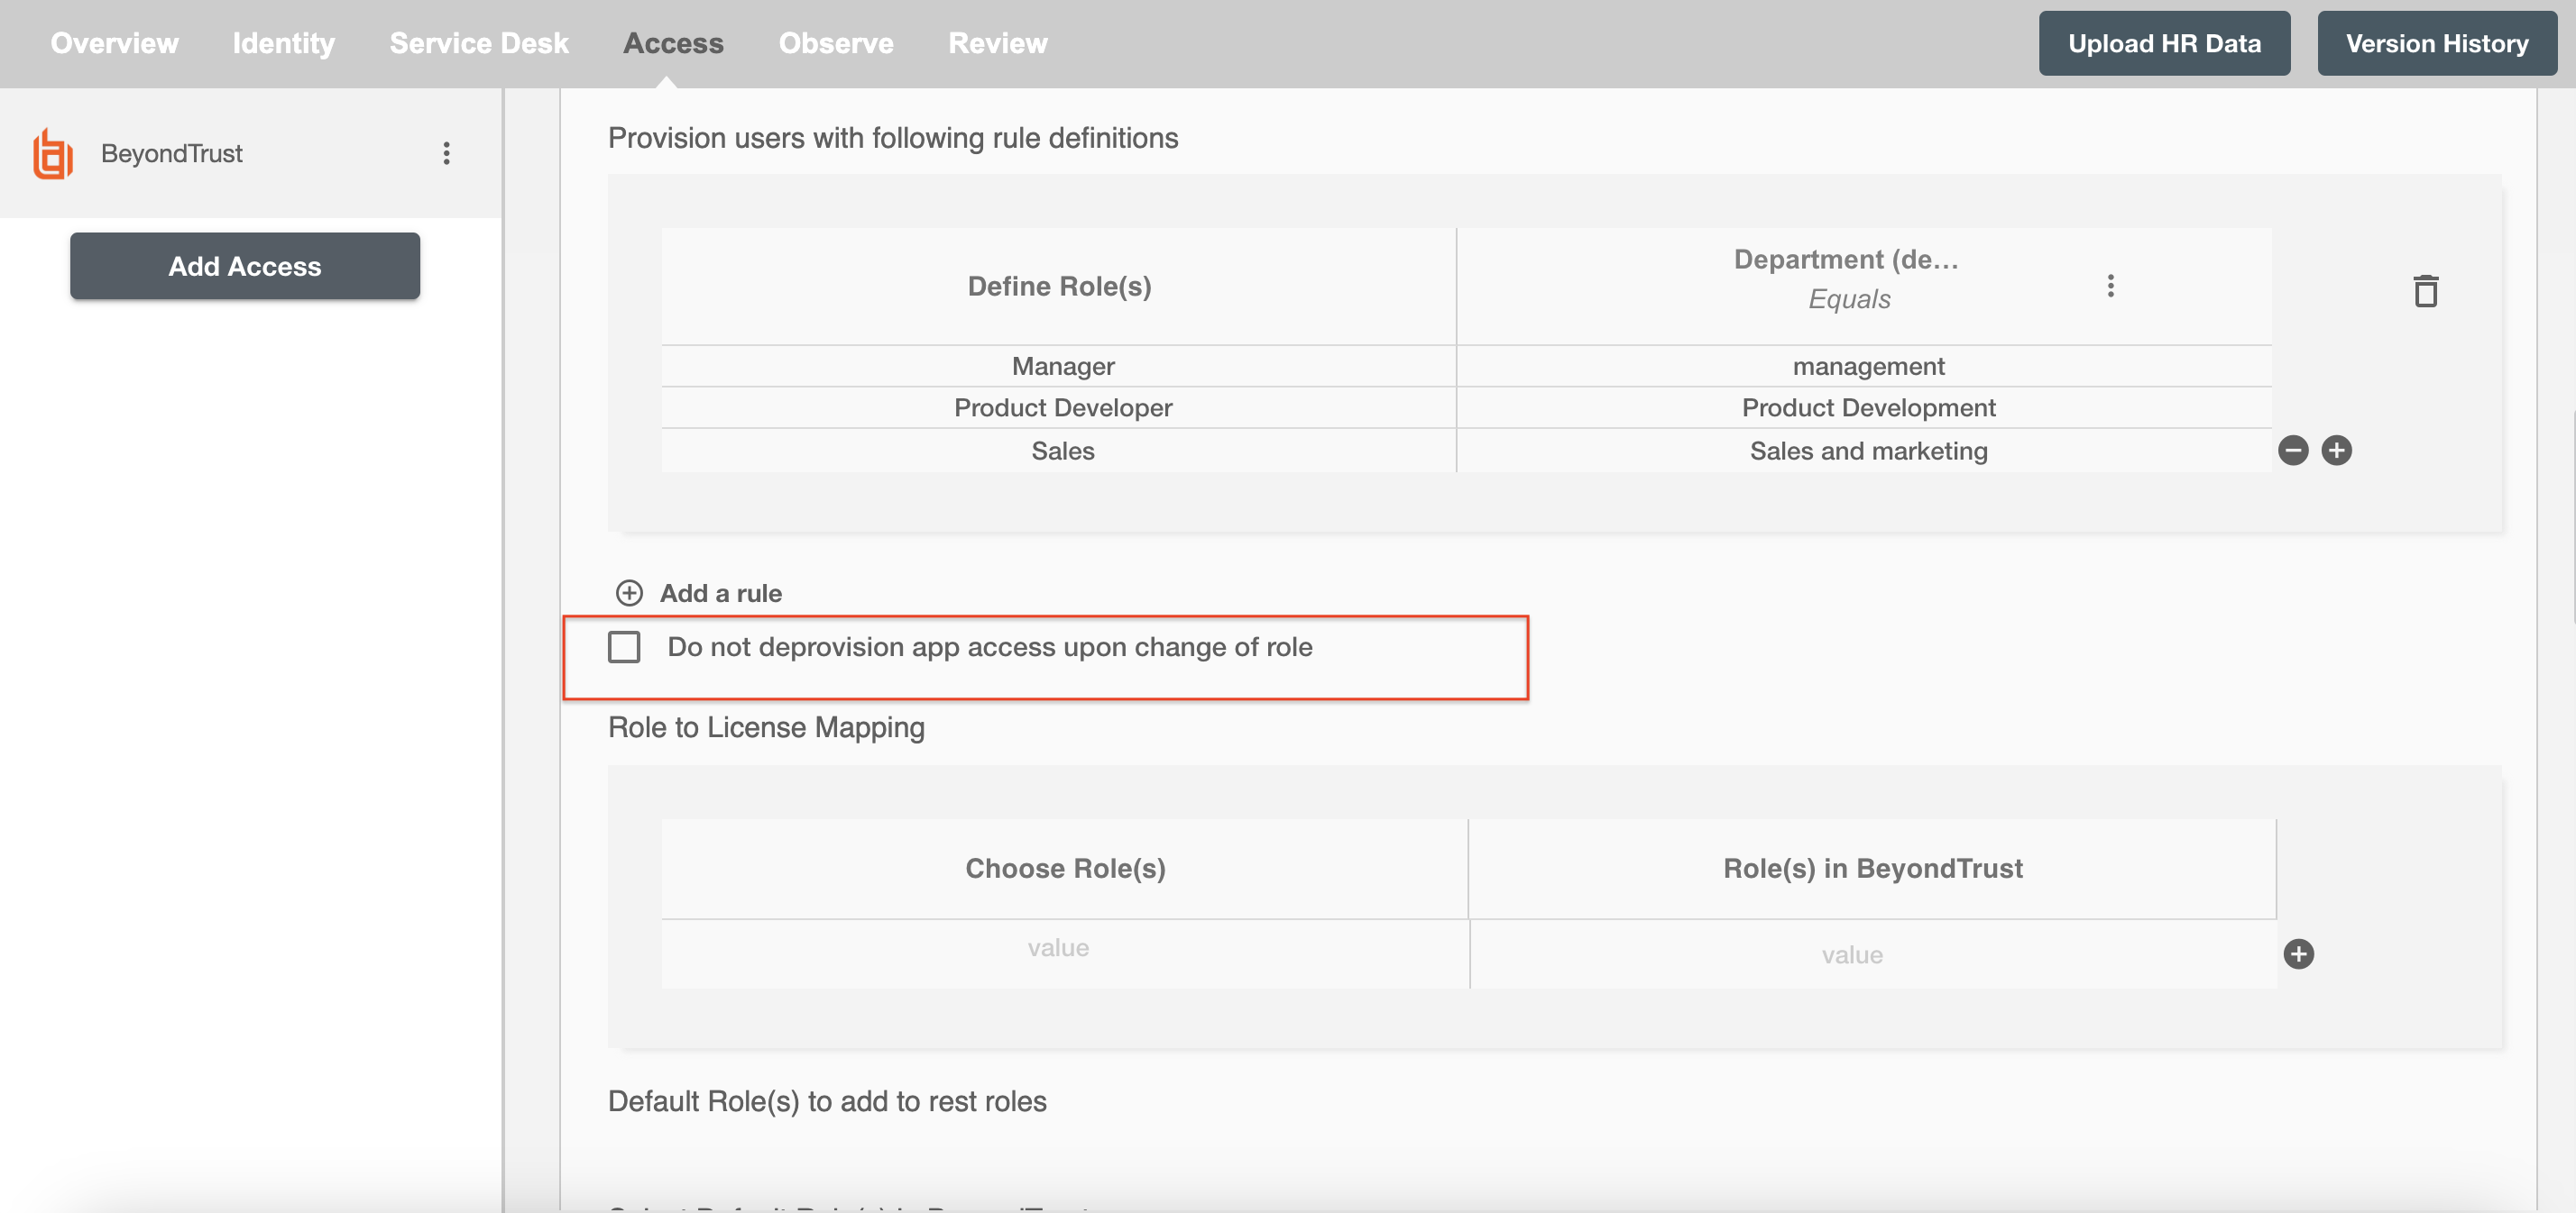Click the Choose Role(s) value field

coord(1065,954)
